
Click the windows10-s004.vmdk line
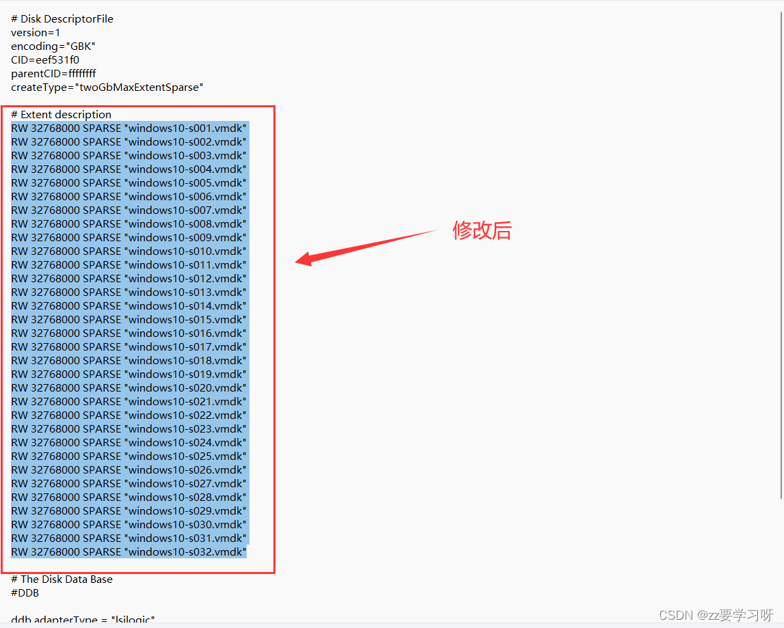129,169
